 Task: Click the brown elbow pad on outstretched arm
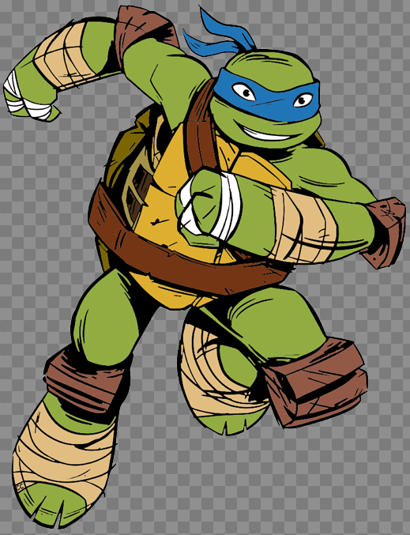tap(384, 232)
